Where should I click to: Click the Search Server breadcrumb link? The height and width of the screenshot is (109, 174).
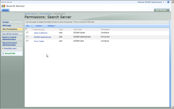click(31, 14)
